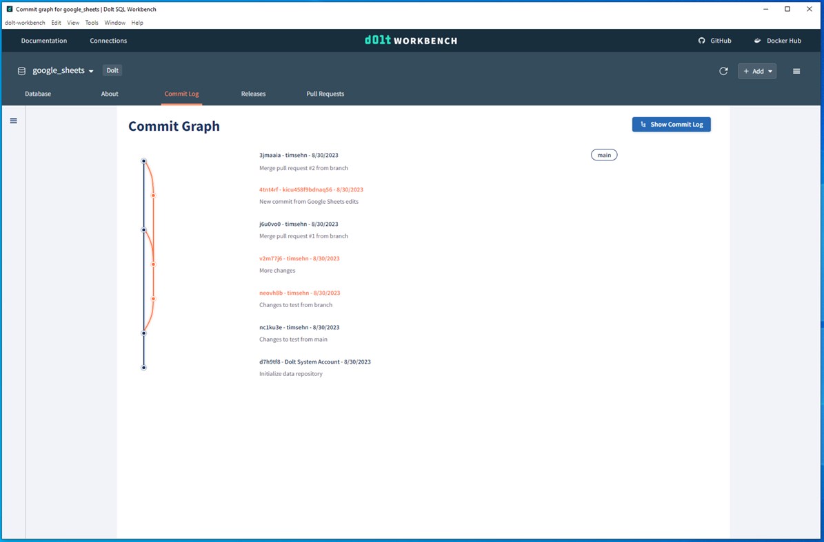
Task: Select the d7h9tf8 initial commit node
Action: tap(143, 367)
